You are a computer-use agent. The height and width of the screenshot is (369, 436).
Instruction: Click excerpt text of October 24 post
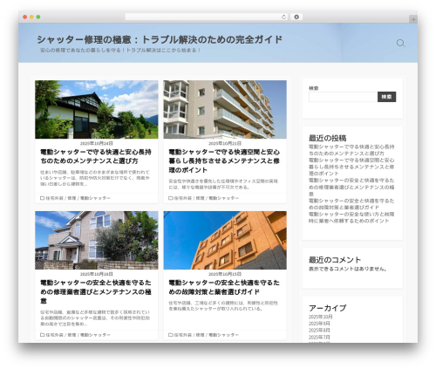(95, 178)
